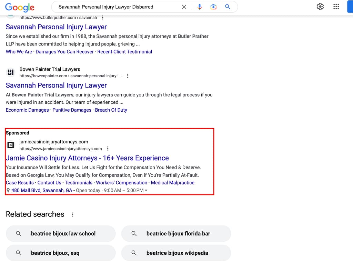Image resolution: width=353 pixels, height=273 pixels.
Task: Search 'beatrice bijoux wikipedia' related query
Action: [176, 253]
